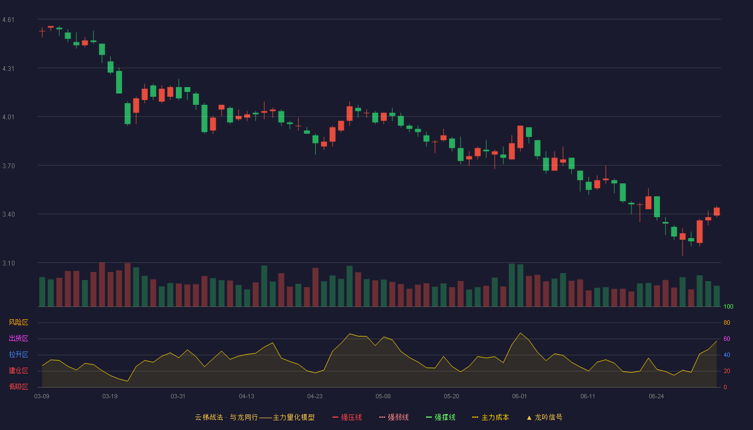Toggle the 强撑线 legend entry
This screenshot has height=430, width=753.
[441, 417]
